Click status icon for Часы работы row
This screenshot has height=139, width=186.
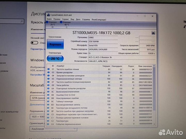[48, 85]
